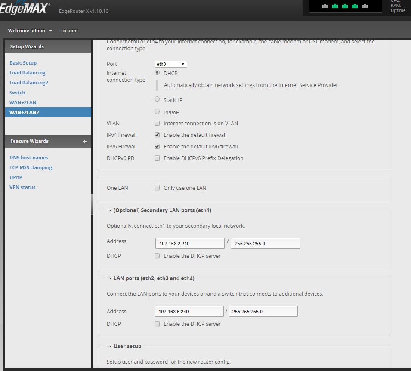This screenshot has height=371, width=411.
Task: Open the Welcome admin dropdown menu
Action: (30, 31)
